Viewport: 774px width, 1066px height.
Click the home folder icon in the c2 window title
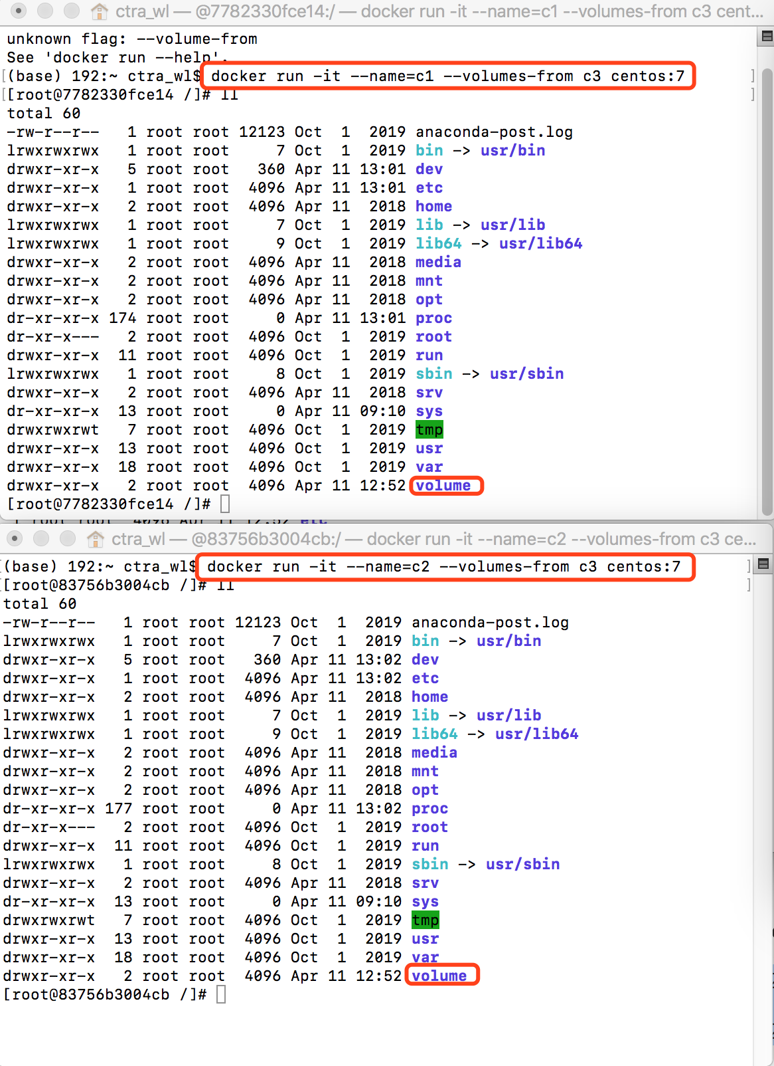coord(96,538)
